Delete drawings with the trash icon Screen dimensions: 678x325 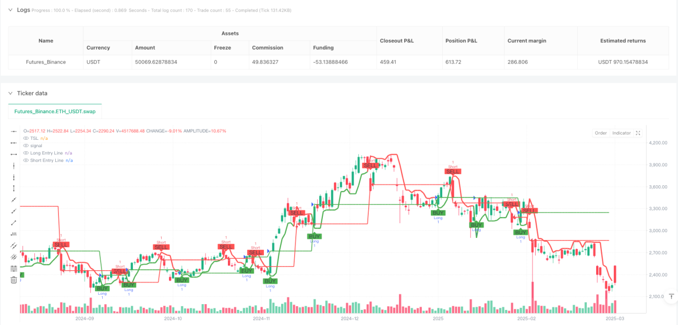click(x=14, y=280)
